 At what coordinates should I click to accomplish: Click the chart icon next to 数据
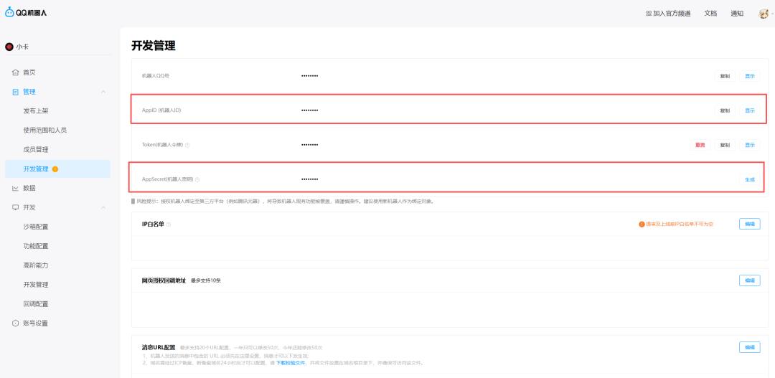coord(15,188)
